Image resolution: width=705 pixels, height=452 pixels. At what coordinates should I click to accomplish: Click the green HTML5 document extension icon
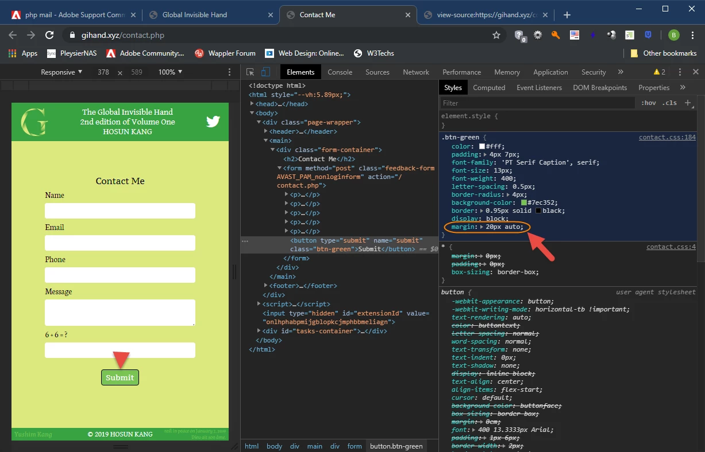[630, 35]
